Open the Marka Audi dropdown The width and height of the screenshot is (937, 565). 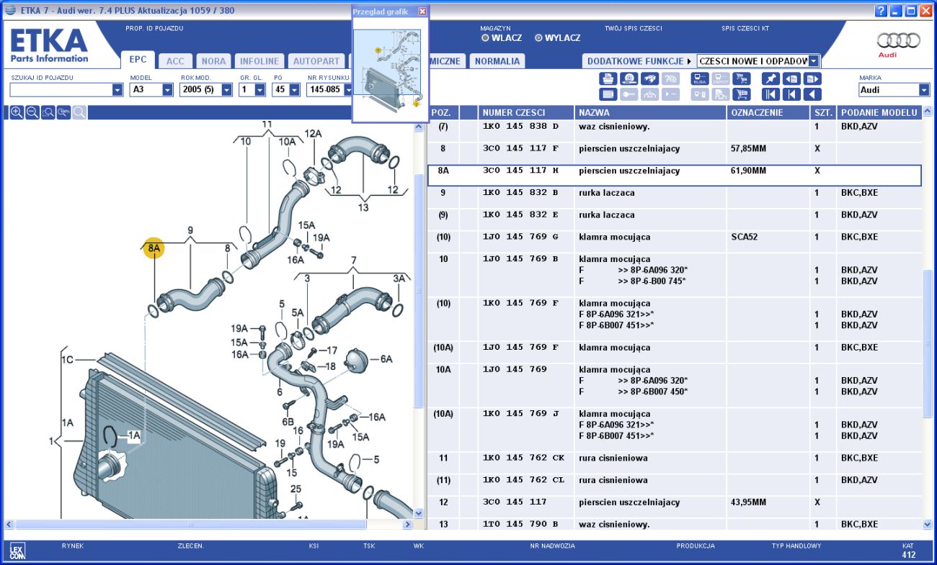924,90
